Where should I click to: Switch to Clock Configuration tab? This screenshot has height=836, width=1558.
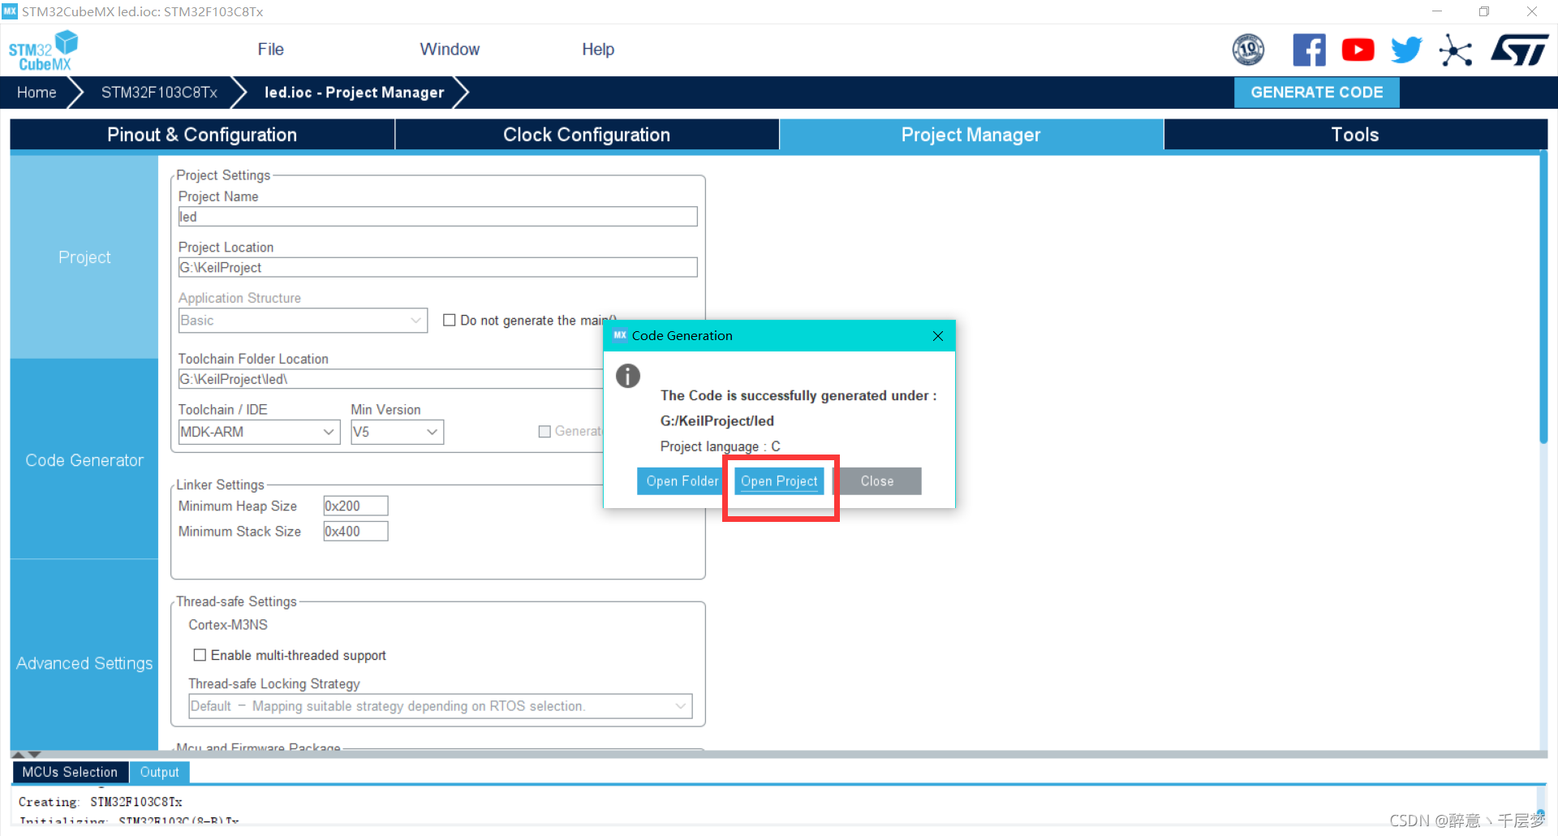point(587,135)
